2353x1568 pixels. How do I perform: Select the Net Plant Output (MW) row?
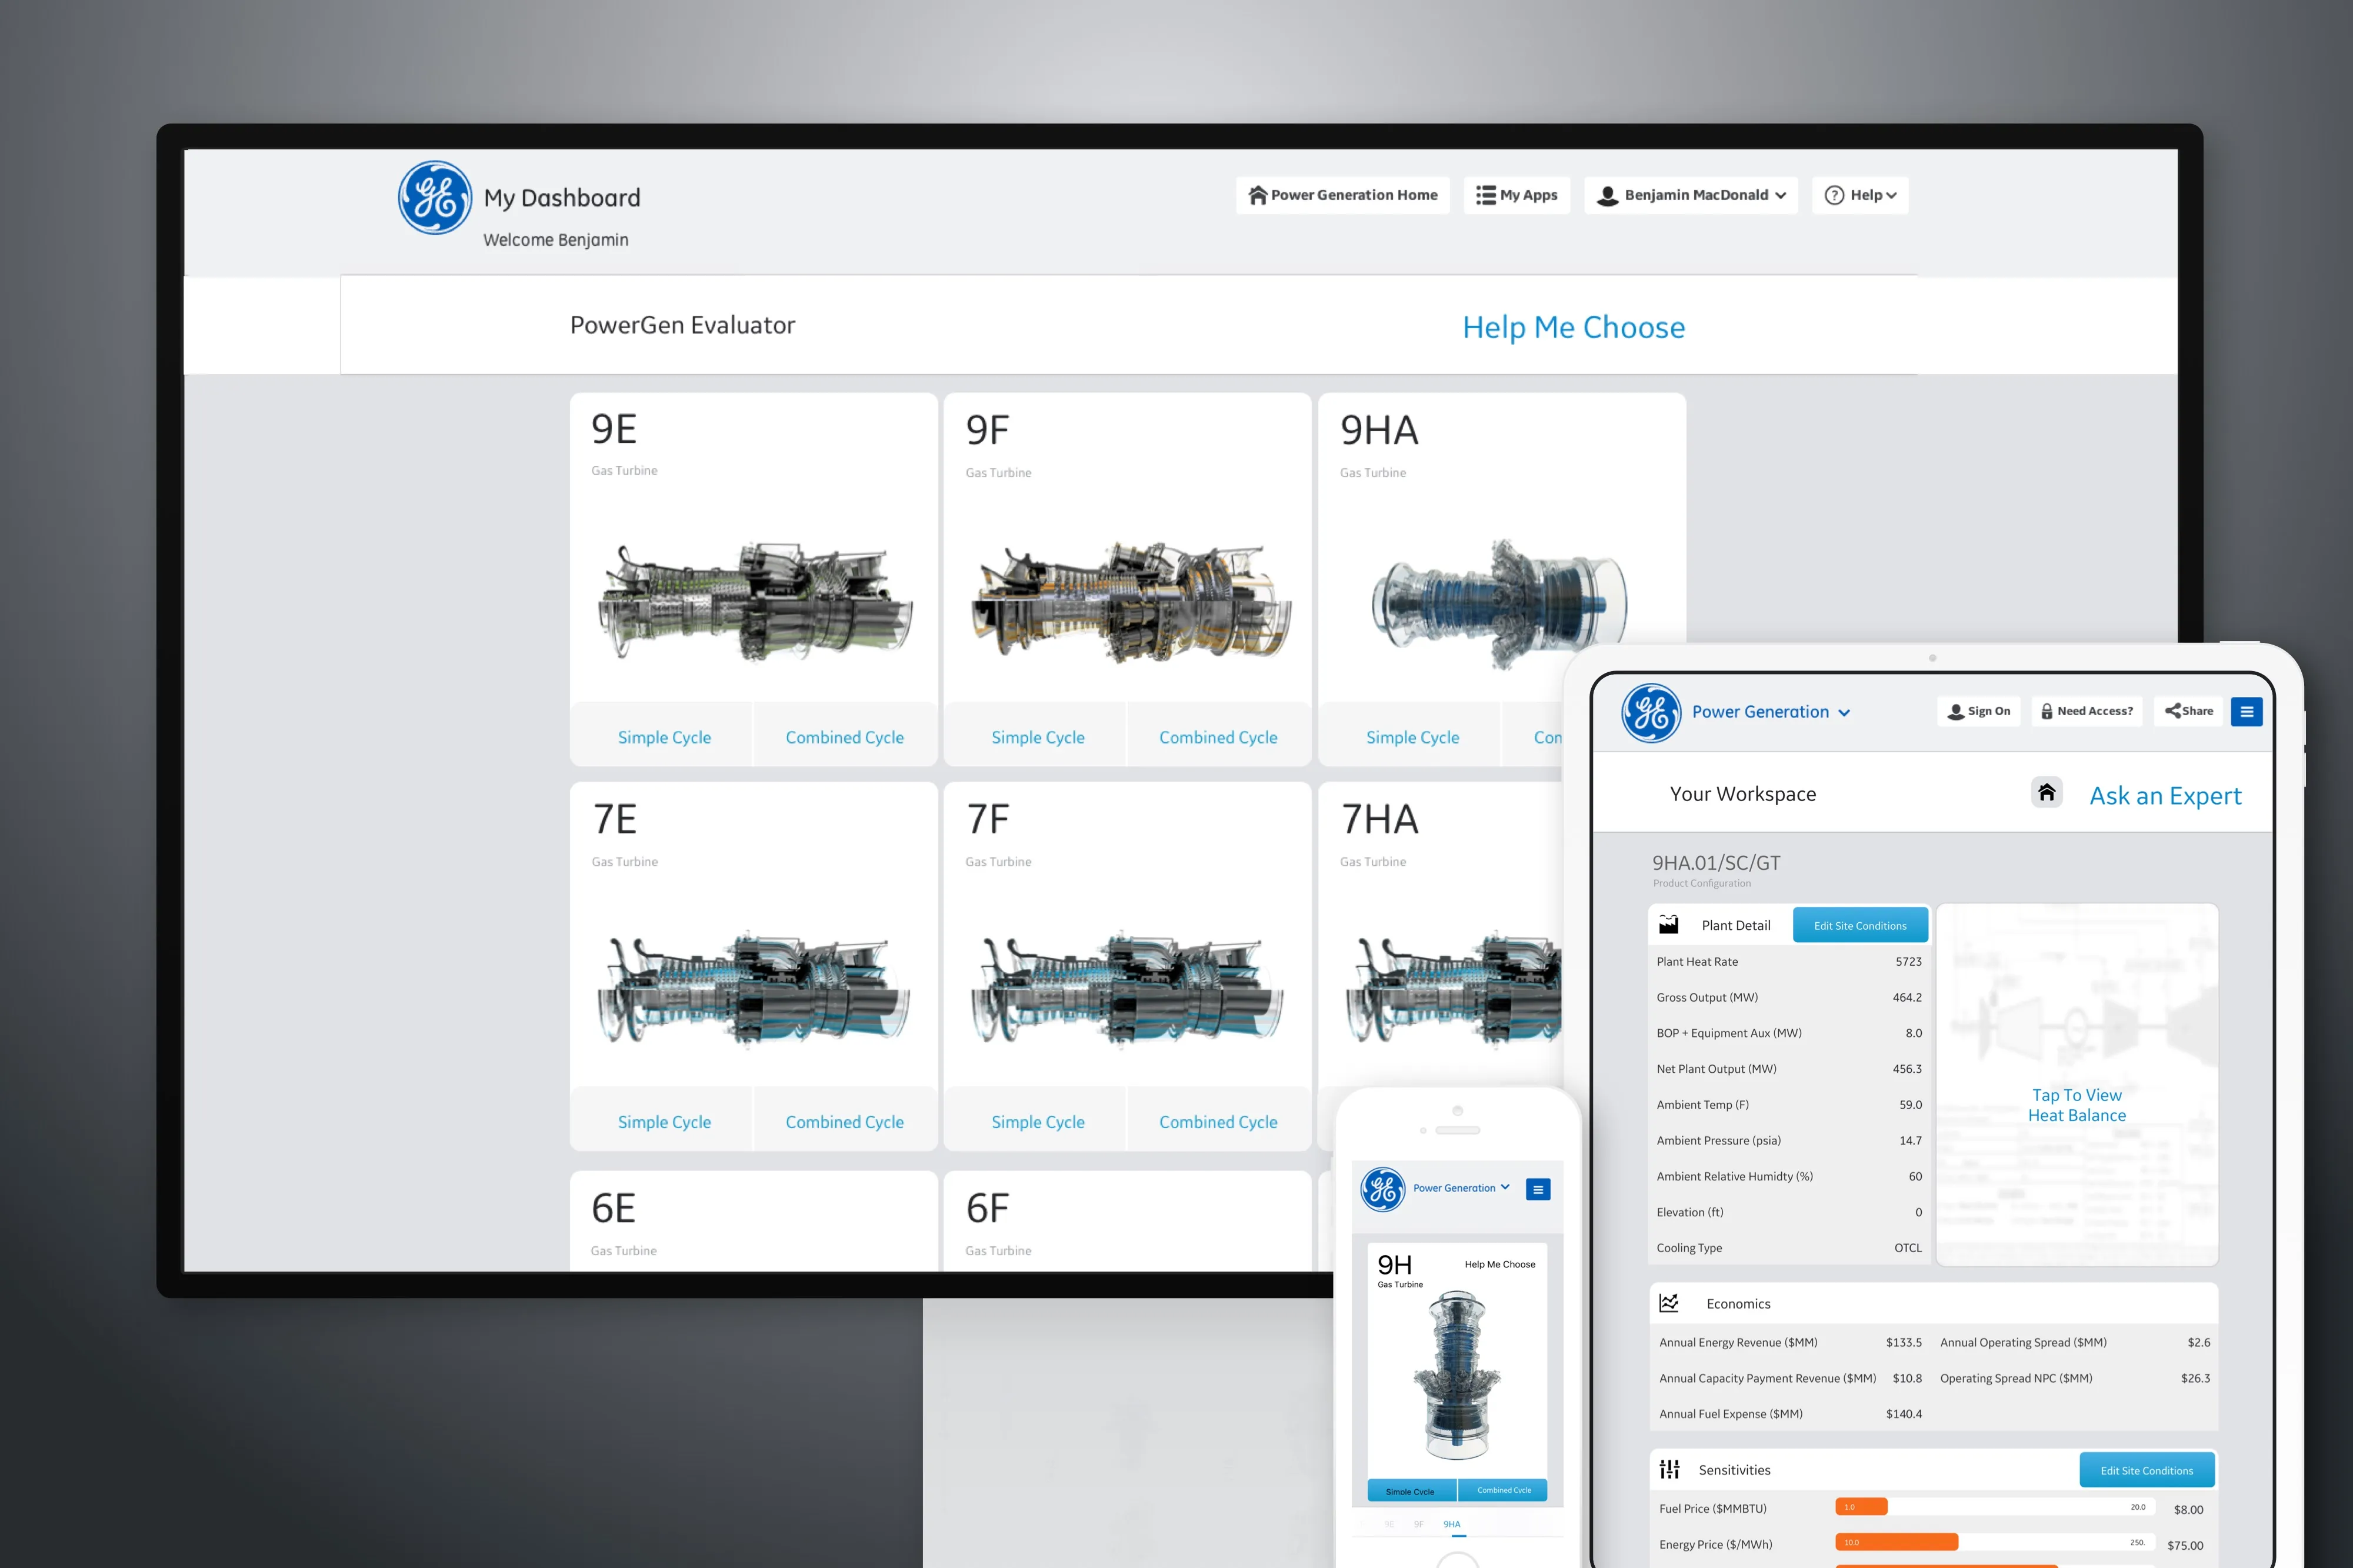point(1789,1069)
